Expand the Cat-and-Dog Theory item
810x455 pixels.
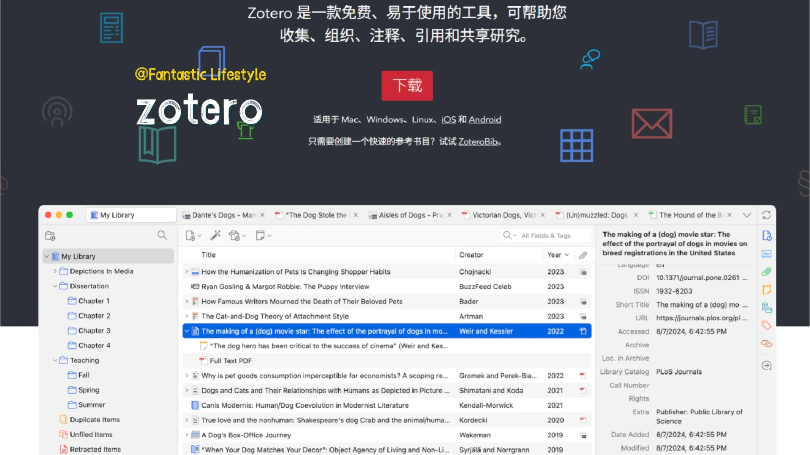(x=187, y=316)
